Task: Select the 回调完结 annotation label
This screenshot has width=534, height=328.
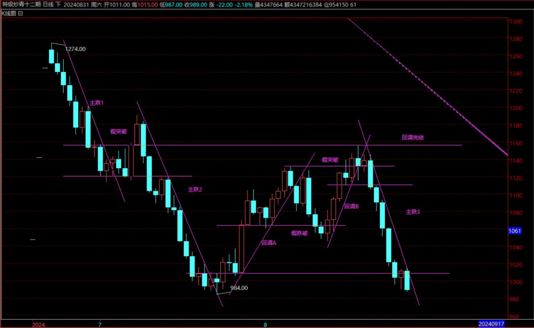Action: click(x=412, y=137)
